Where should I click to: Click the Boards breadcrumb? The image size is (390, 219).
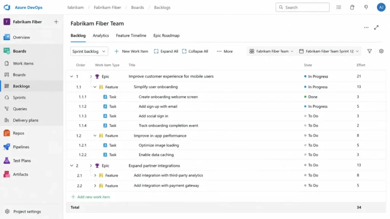137,8
